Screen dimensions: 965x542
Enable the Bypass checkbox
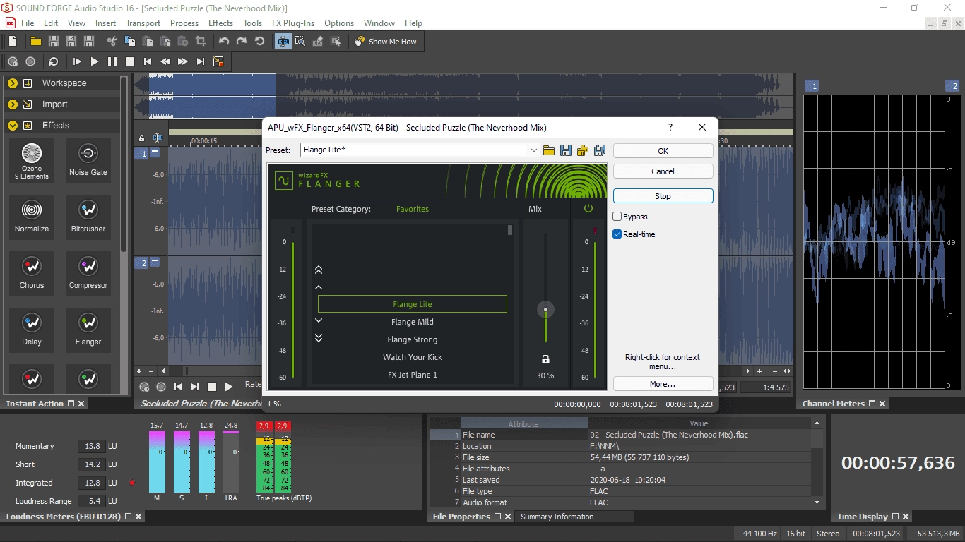(617, 217)
